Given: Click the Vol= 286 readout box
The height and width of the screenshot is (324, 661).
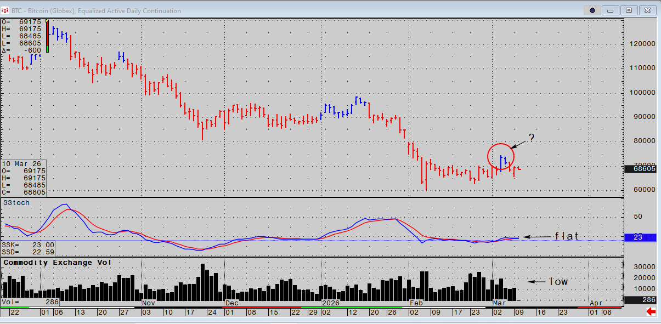Looking at the screenshot, I should coord(30,302).
